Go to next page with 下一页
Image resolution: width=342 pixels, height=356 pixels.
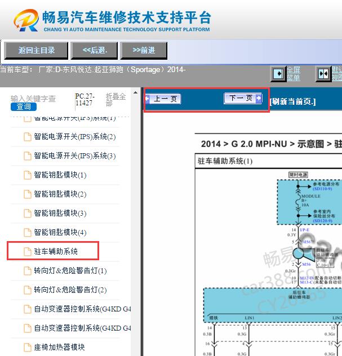pyautogui.click(x=243, y=98)
